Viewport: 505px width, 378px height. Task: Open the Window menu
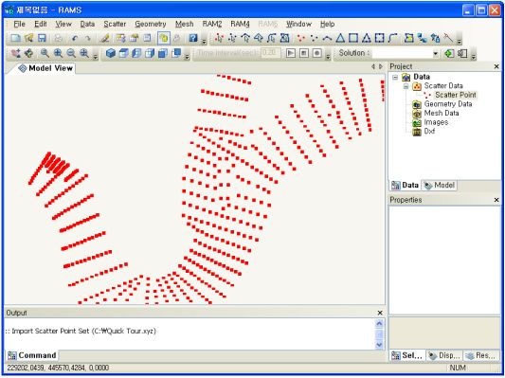point(298,24)
